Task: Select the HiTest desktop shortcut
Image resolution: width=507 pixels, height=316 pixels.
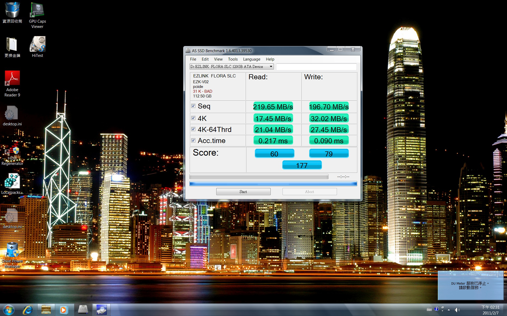Action: tap(37, 47)
